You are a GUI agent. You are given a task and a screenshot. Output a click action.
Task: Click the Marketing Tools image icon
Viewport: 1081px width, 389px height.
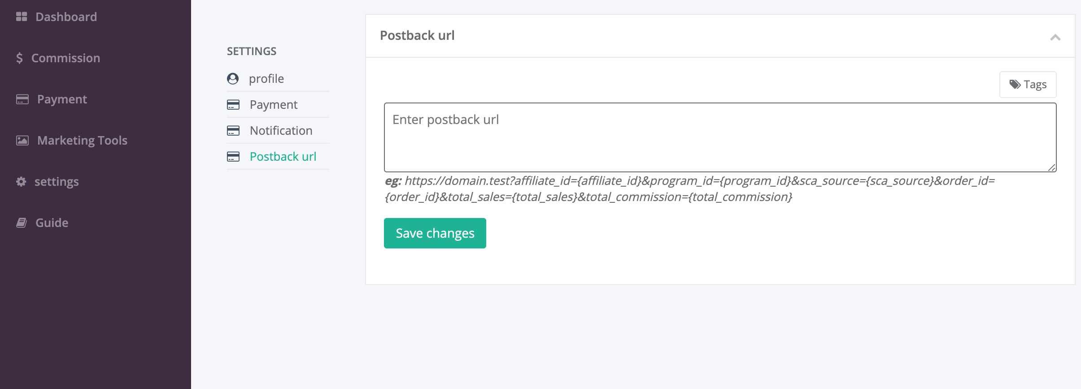(22, 141)
